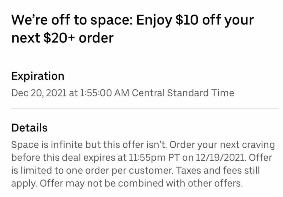Click the "Central Standard Time" timezone text
The width and height of the screenshot is (283, 197).
[183, 93]
